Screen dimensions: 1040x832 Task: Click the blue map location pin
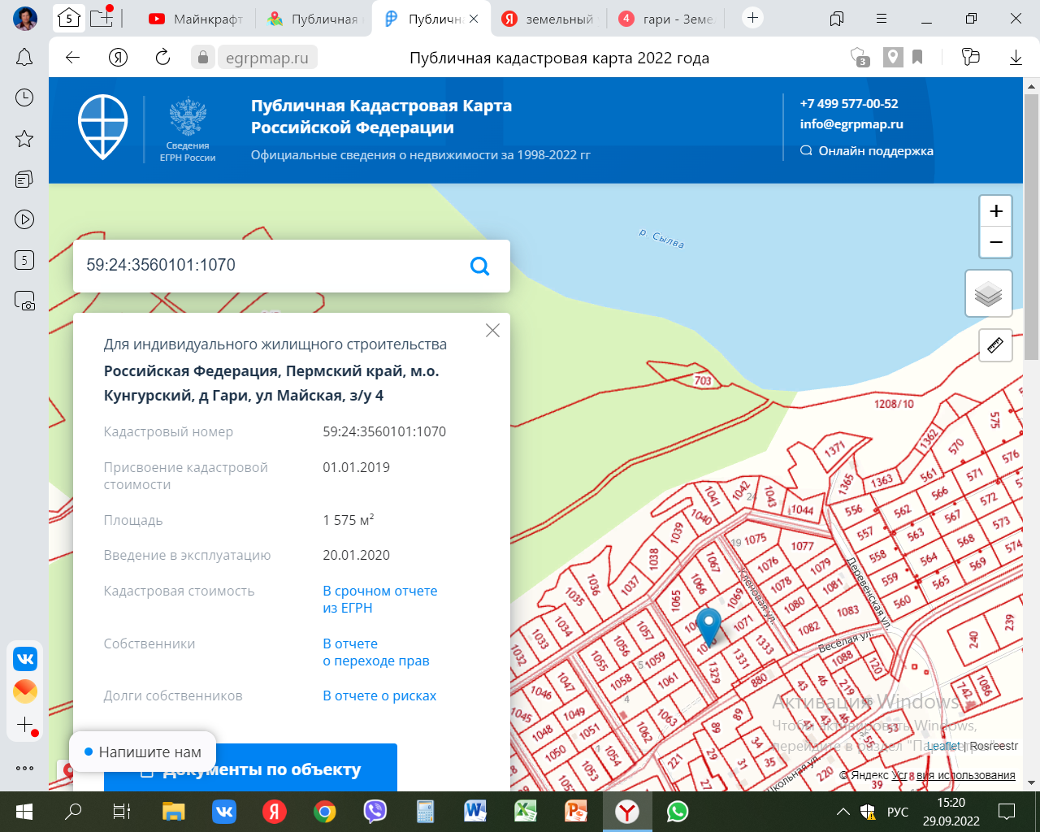[709, 626]
